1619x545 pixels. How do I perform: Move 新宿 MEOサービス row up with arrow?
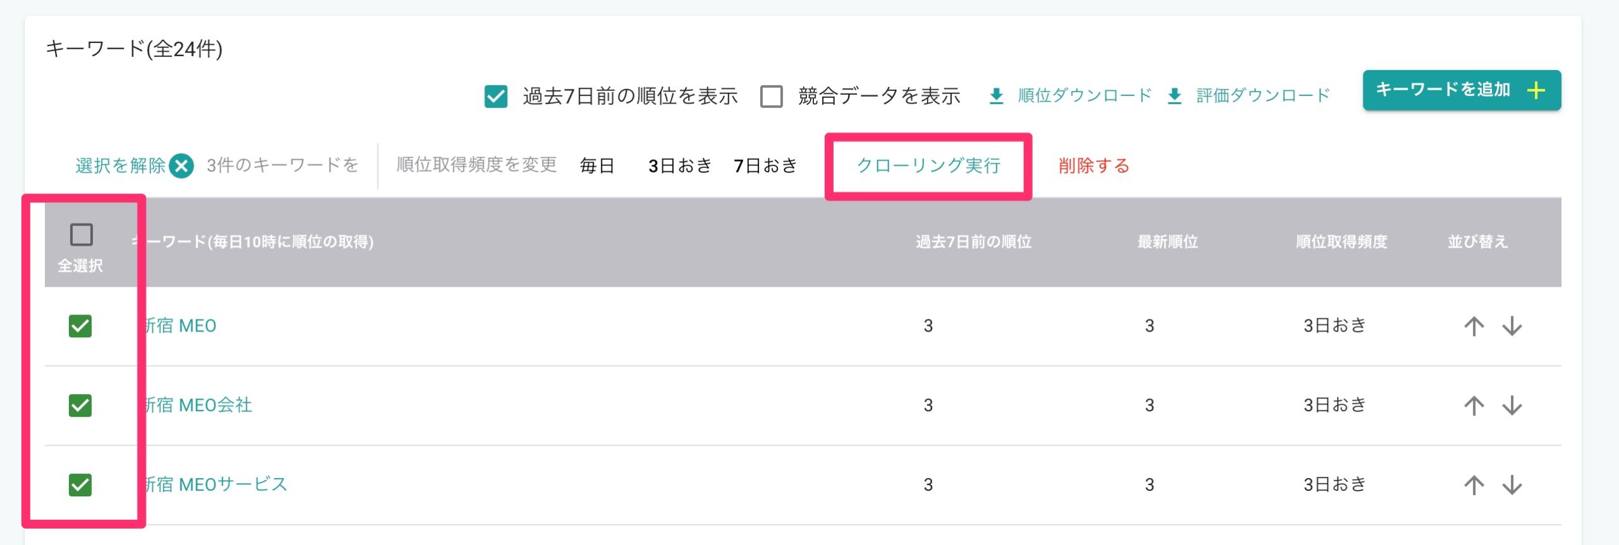1474,485
